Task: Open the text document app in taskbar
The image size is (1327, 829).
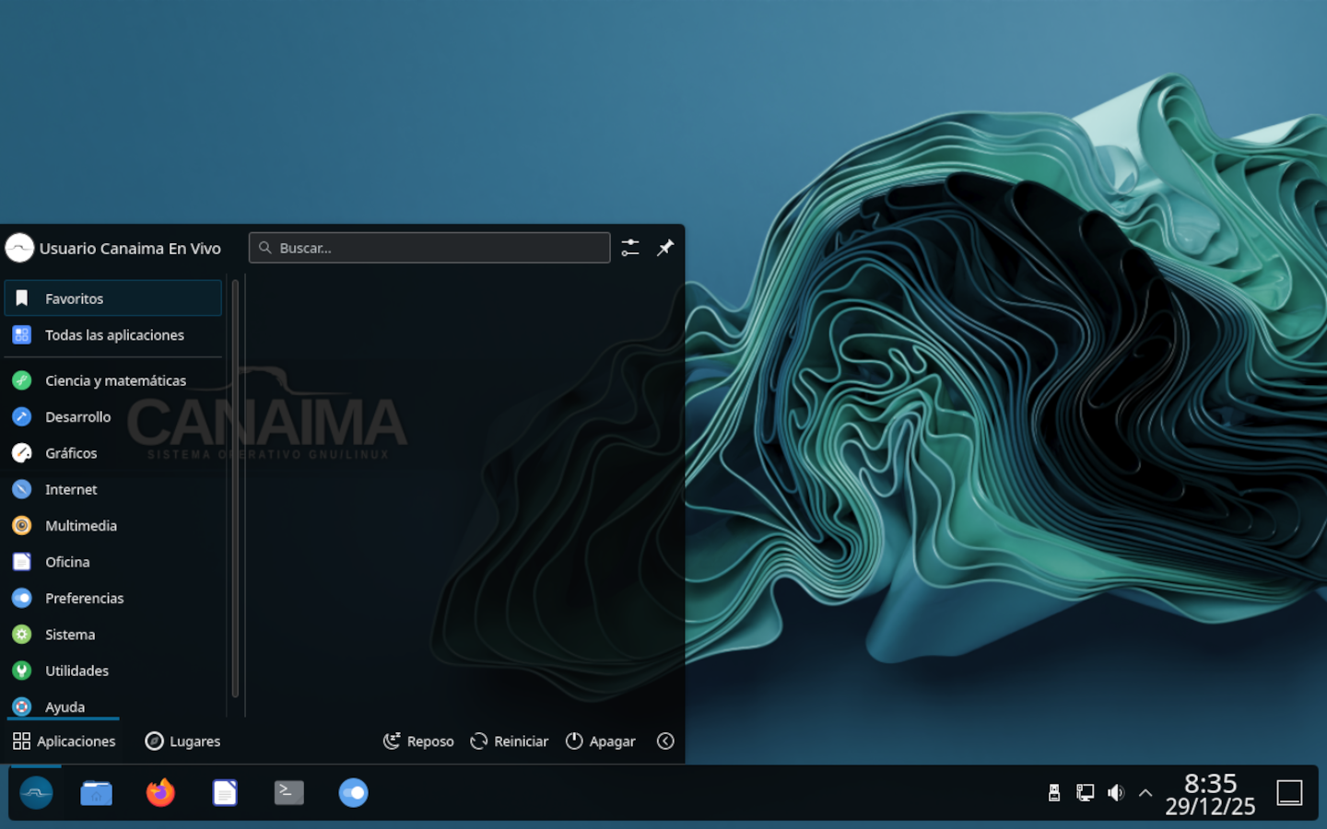Action: 225,792
